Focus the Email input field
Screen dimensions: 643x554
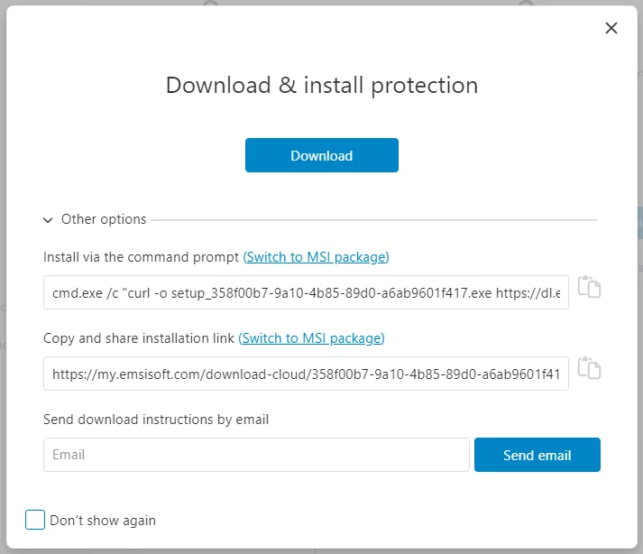[256, 455]
